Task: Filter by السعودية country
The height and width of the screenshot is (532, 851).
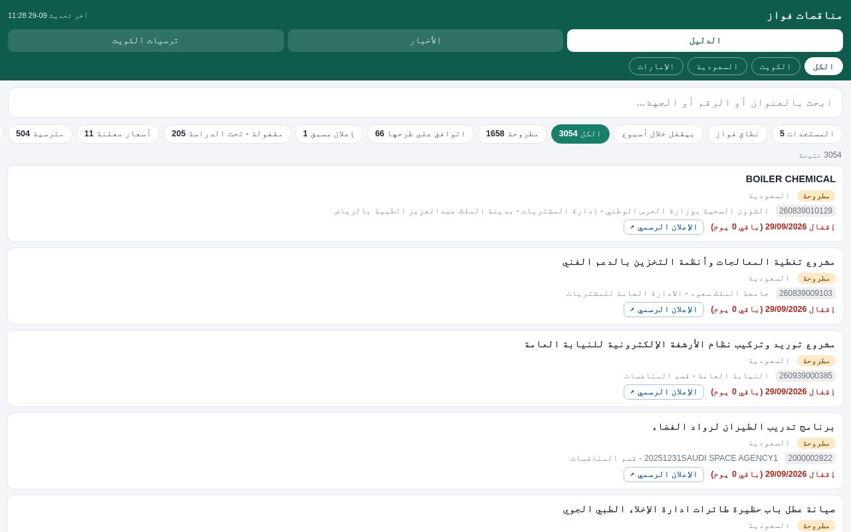Action: (717, 66)
